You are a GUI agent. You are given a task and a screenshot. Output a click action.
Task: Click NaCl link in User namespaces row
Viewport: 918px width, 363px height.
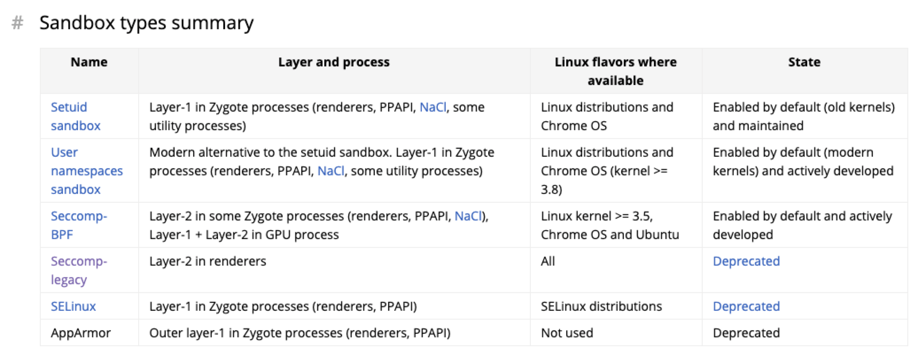[331, 171]
